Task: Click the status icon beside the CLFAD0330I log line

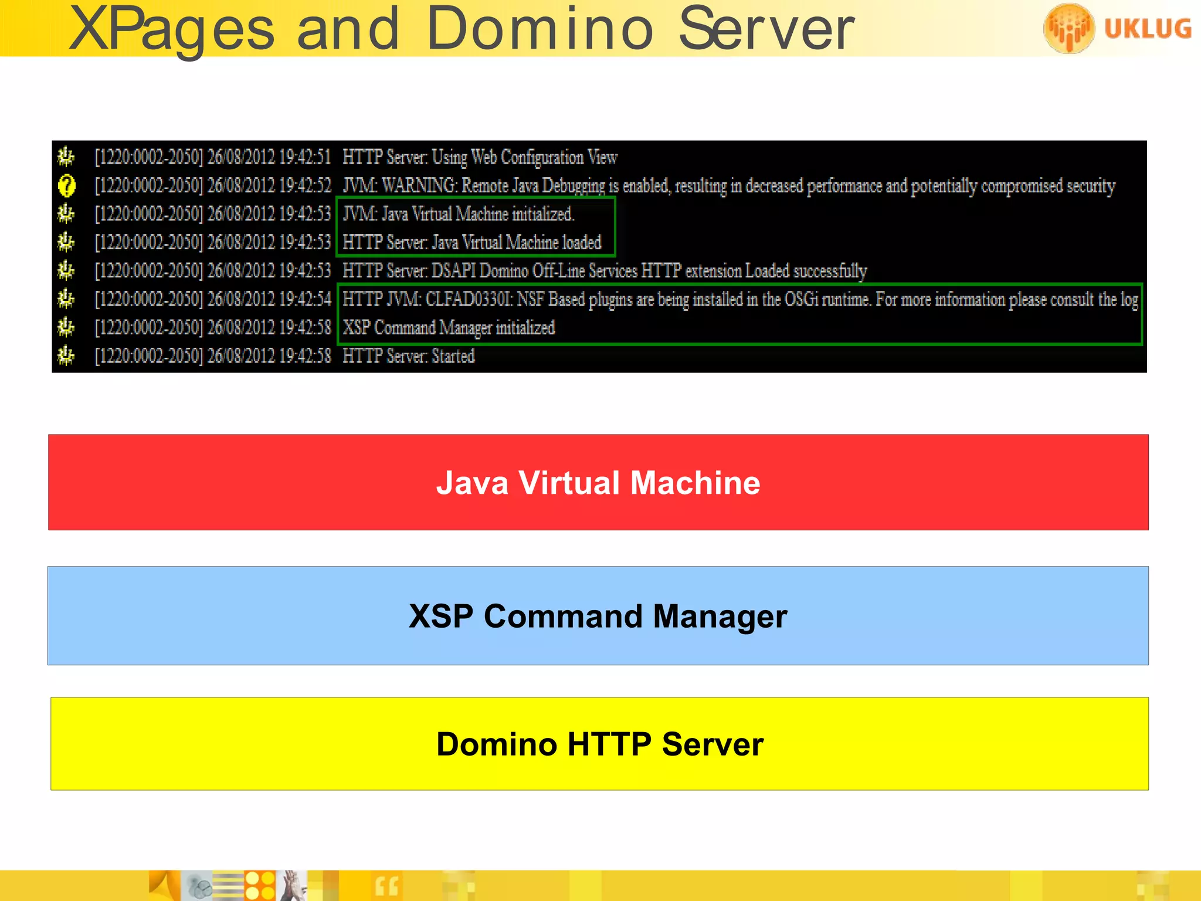Action: (66, 299)
